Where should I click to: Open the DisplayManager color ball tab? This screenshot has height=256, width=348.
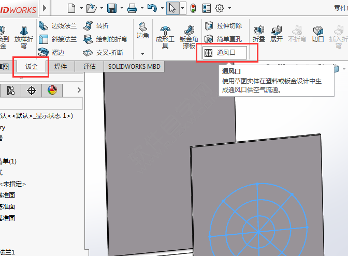click(52, 91)
